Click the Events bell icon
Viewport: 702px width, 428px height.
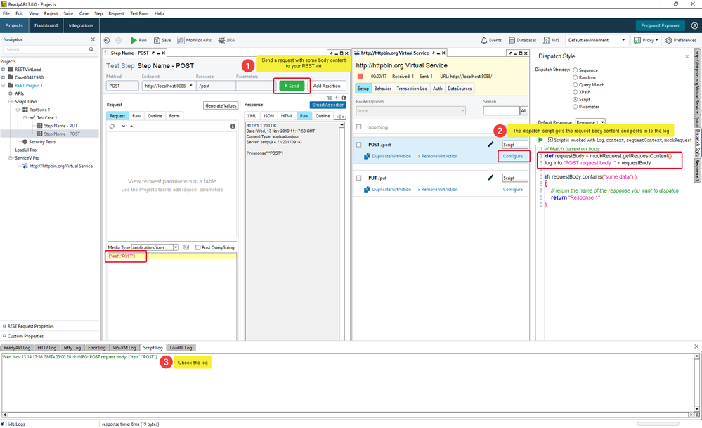(x=485, y=41)
